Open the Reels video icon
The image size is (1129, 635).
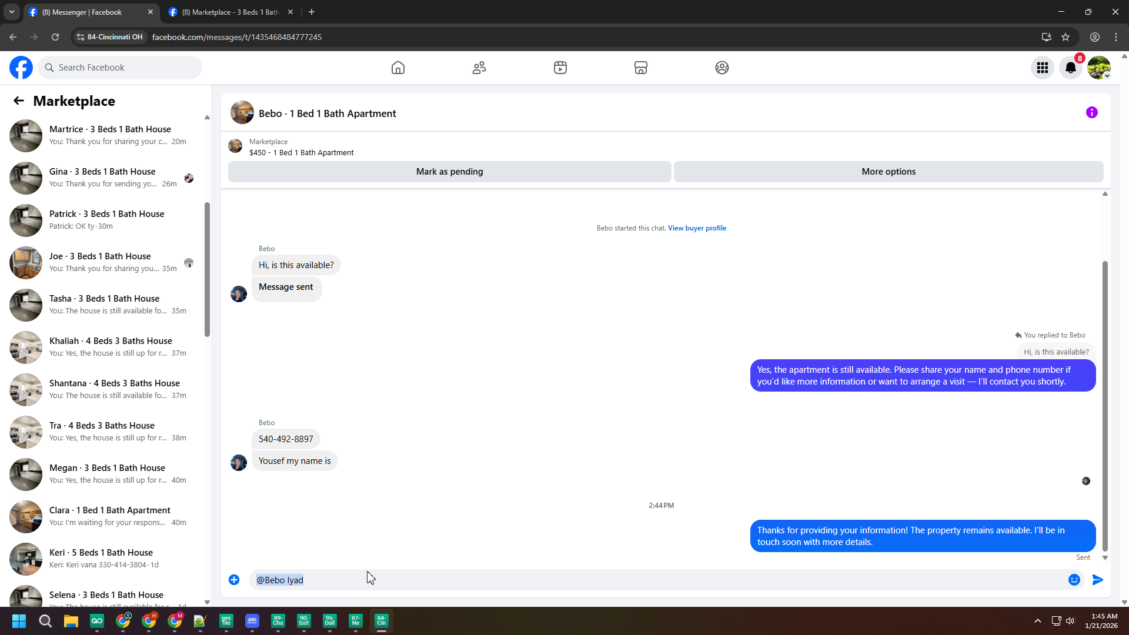[x=560, y=68]
